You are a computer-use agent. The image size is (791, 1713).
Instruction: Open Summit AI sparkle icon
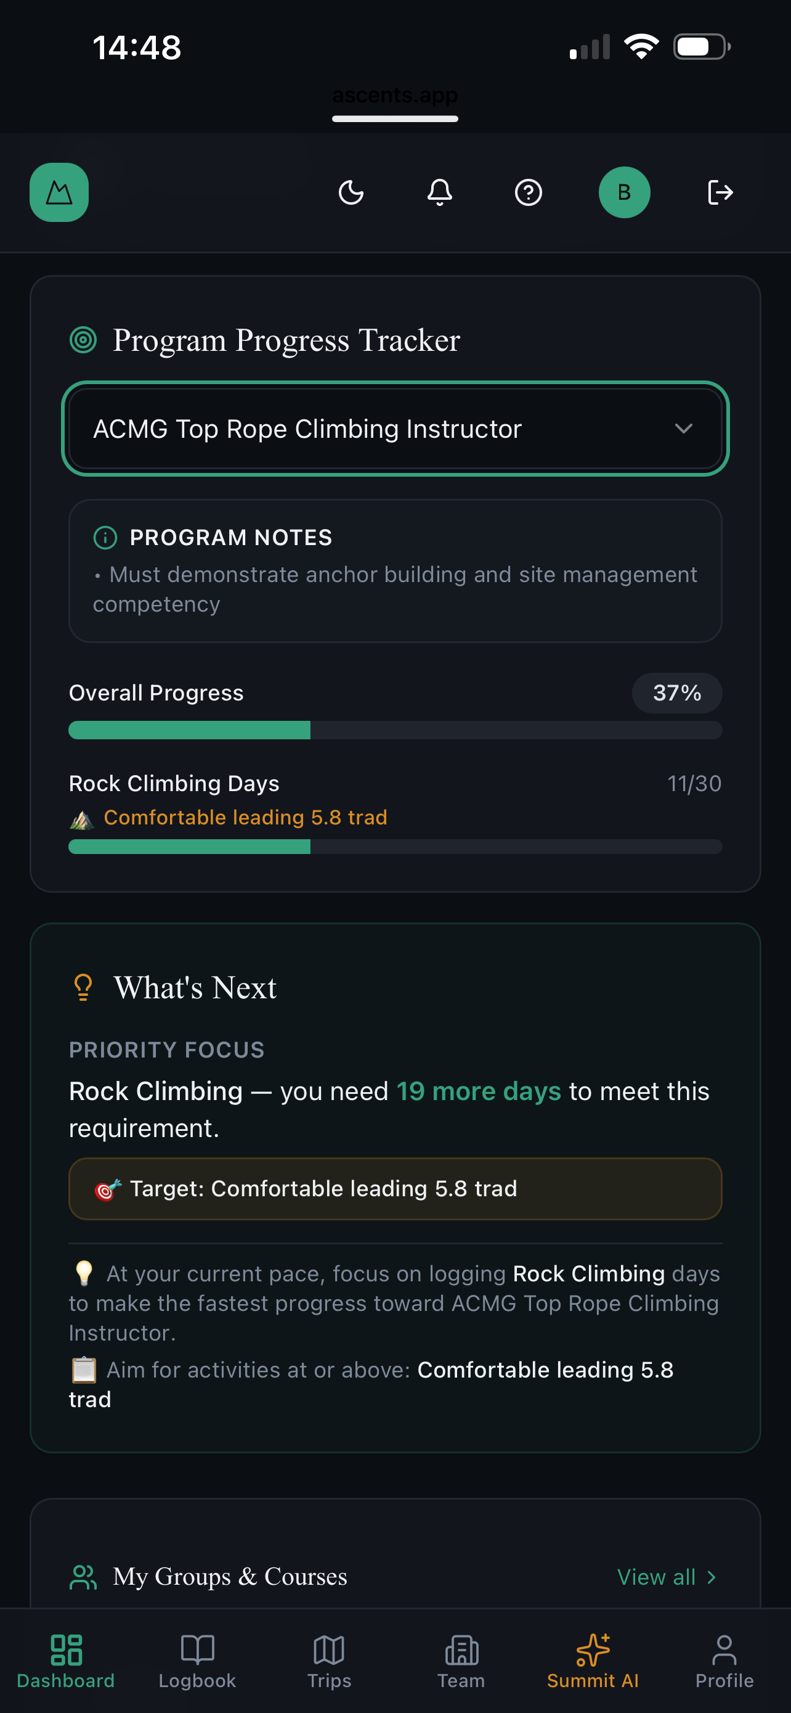point(593,1650)
